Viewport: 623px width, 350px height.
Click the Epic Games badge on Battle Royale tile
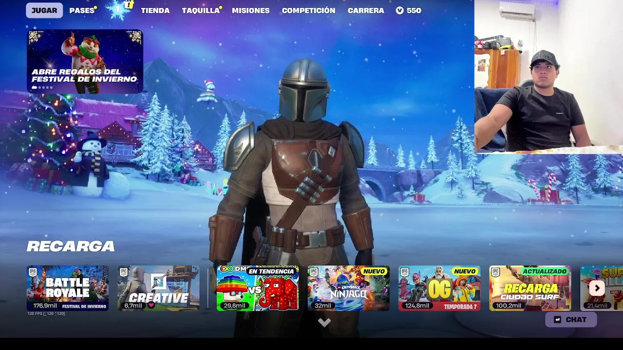click(x=33, y=272)
